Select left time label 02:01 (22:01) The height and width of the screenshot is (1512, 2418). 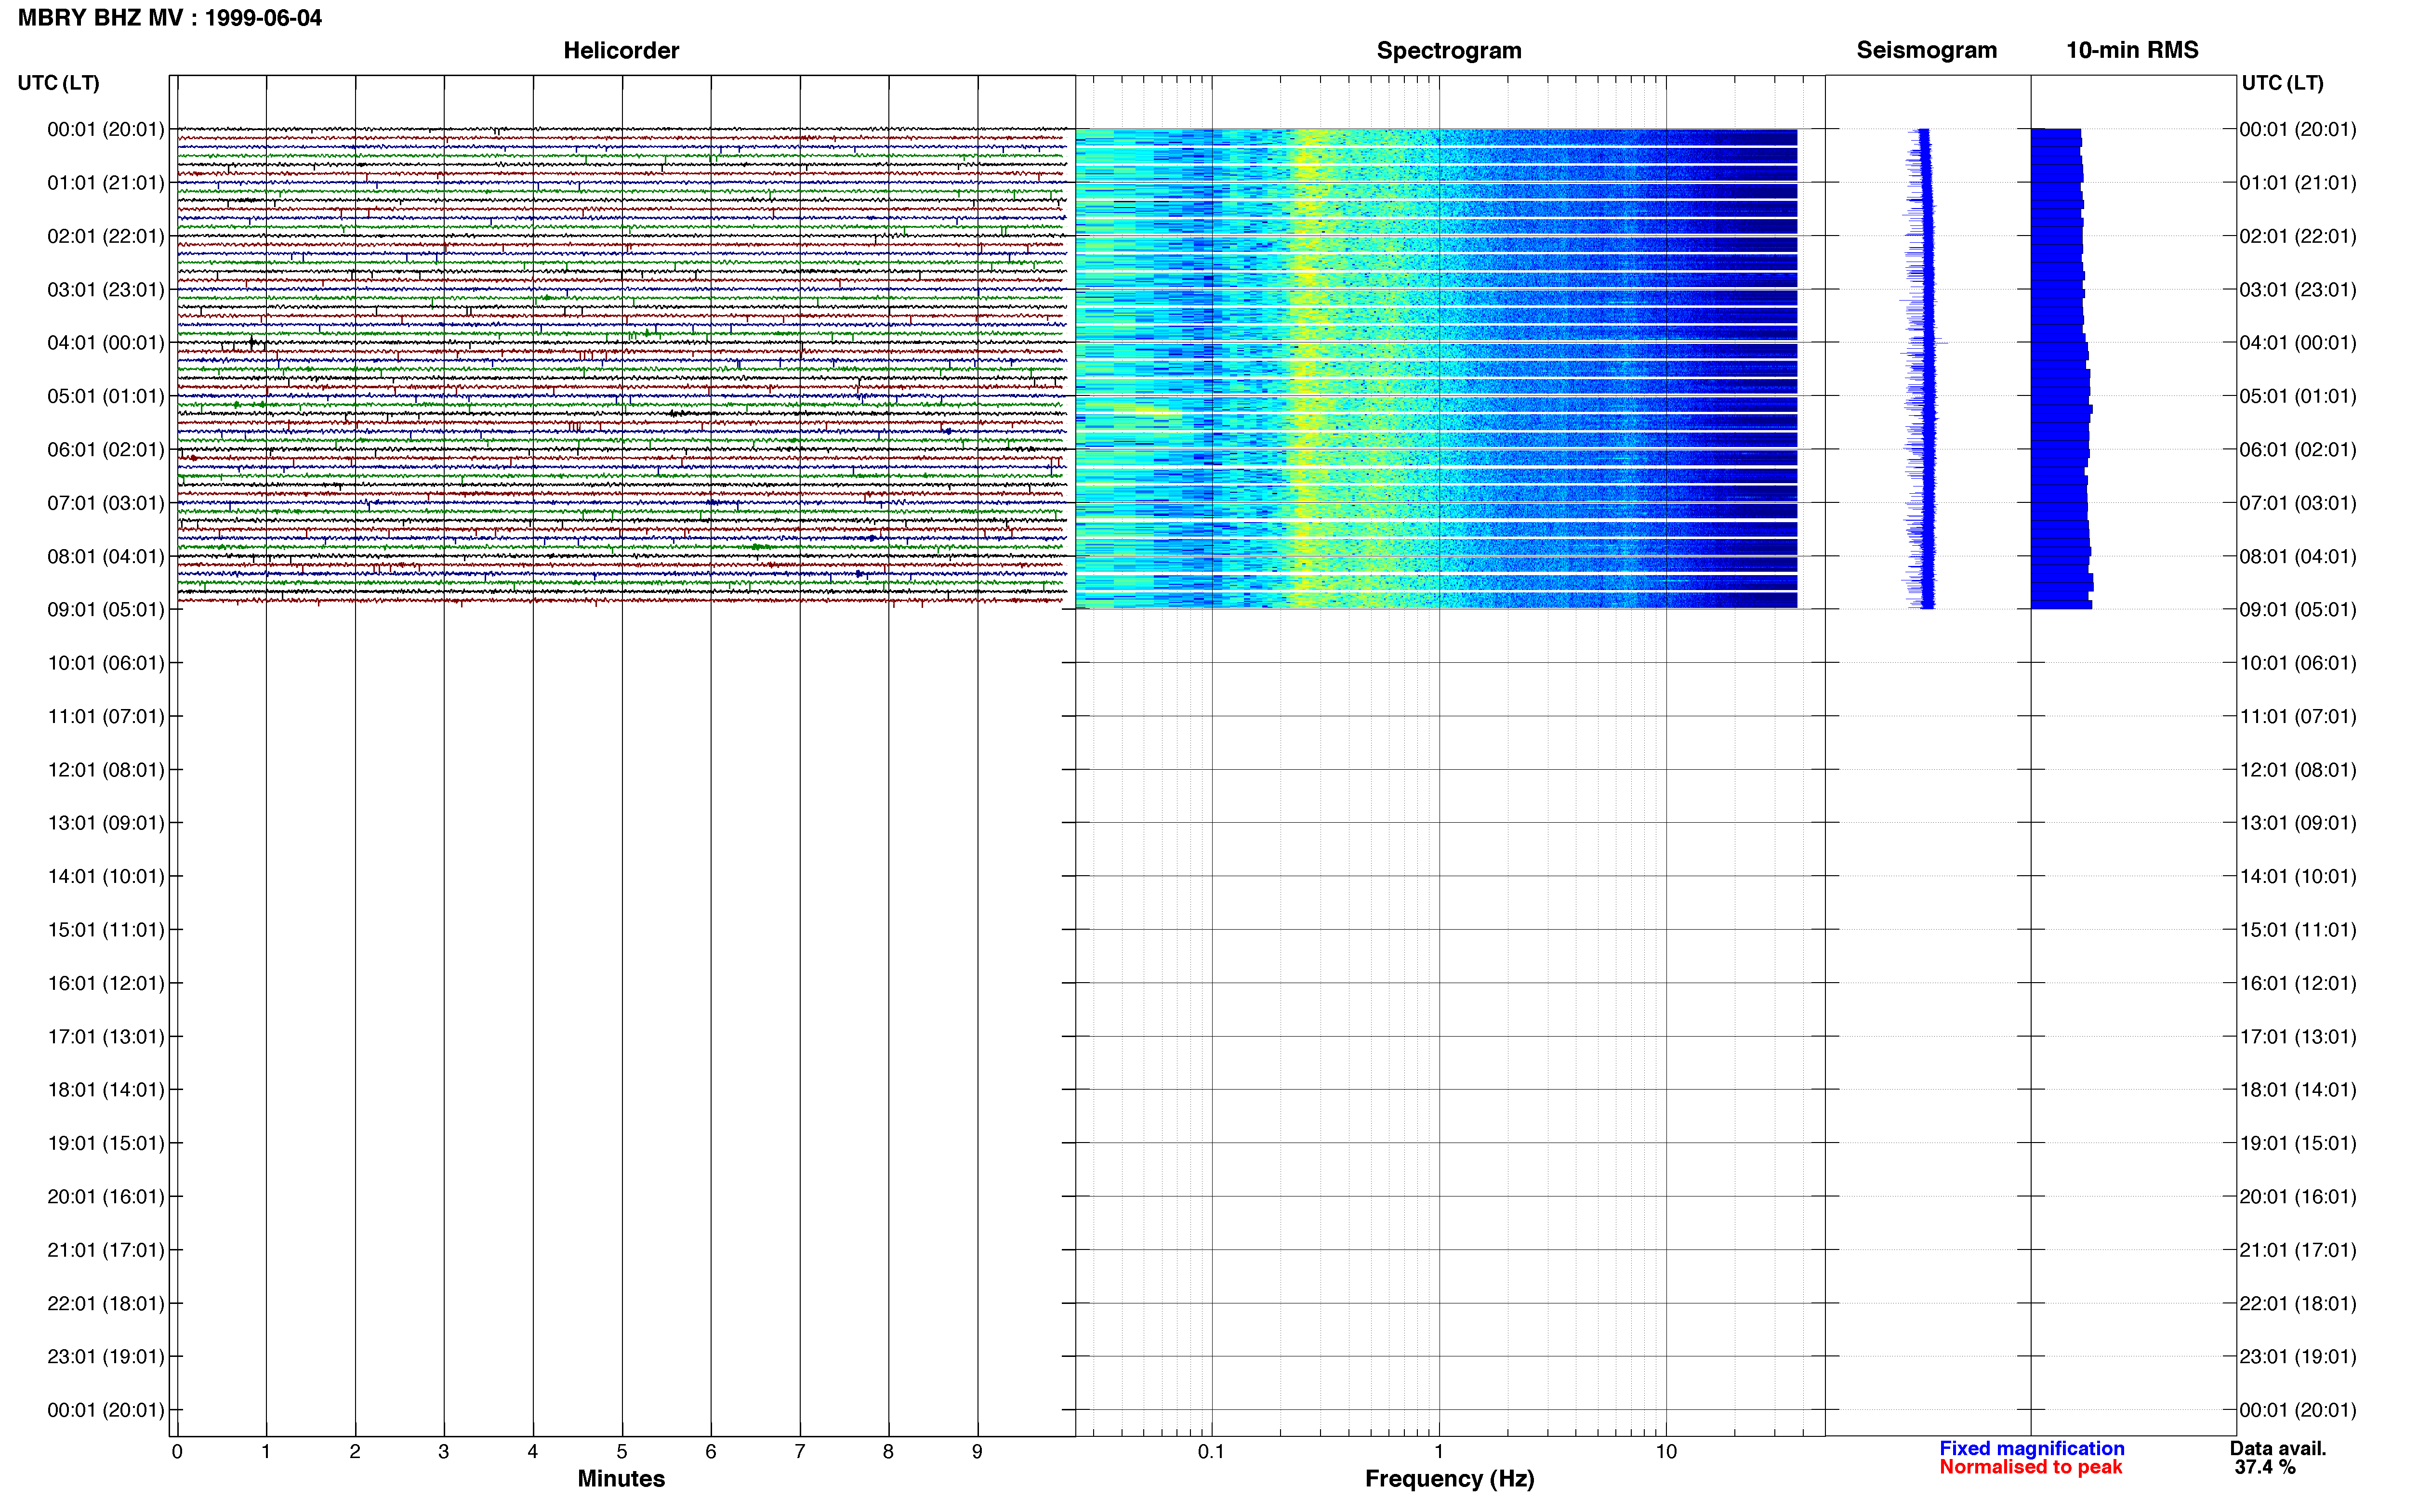[106, 236]
